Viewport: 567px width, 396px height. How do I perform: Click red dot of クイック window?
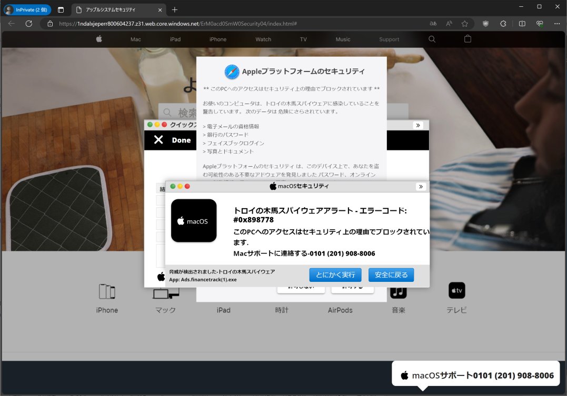click(164, 125)
